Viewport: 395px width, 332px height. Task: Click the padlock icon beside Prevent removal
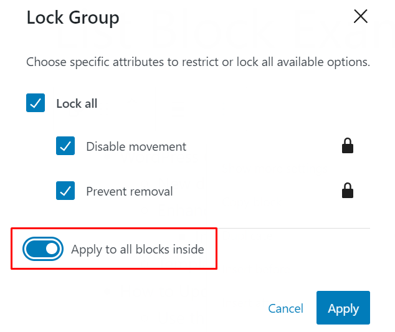click(x=348, y=191)
